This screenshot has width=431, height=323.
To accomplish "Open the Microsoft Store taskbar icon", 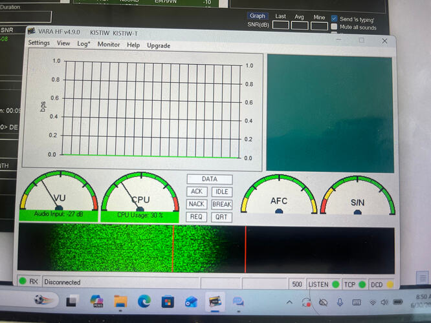I will pyautogui.click(x=168, y=302).
